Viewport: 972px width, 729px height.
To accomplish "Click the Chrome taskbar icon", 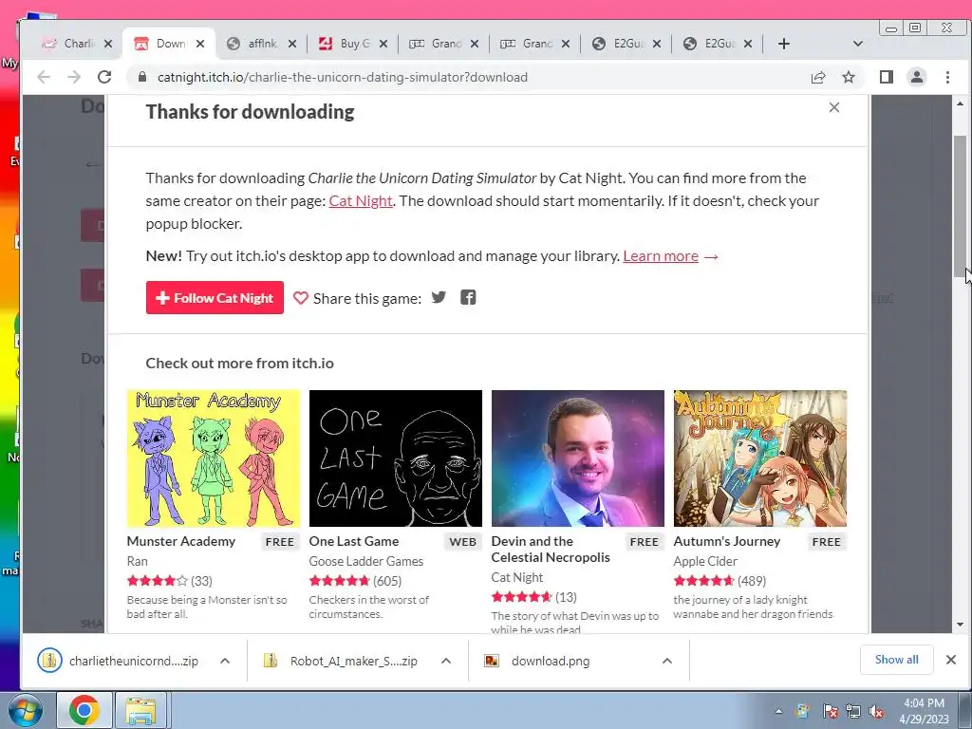I will 84,710.
